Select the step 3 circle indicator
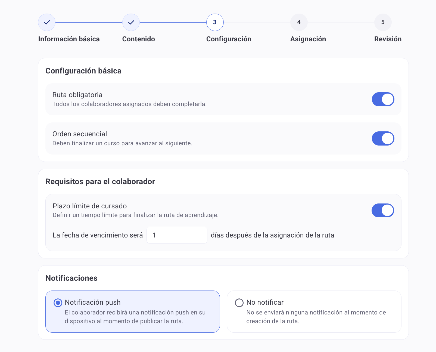The height and width of the screenshot is (352, 436). (x=215, y=22)
